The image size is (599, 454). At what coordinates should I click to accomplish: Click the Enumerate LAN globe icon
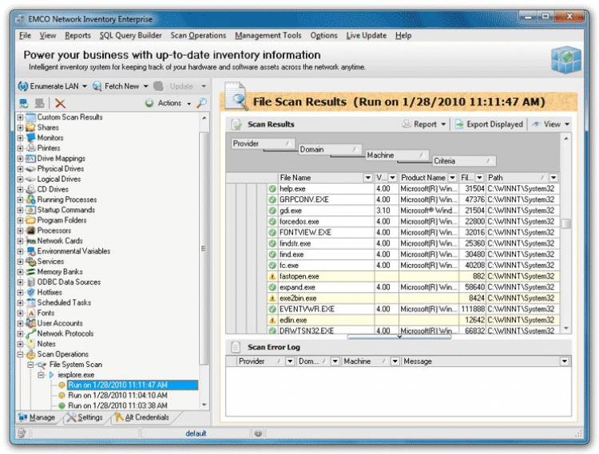[22, 86]
